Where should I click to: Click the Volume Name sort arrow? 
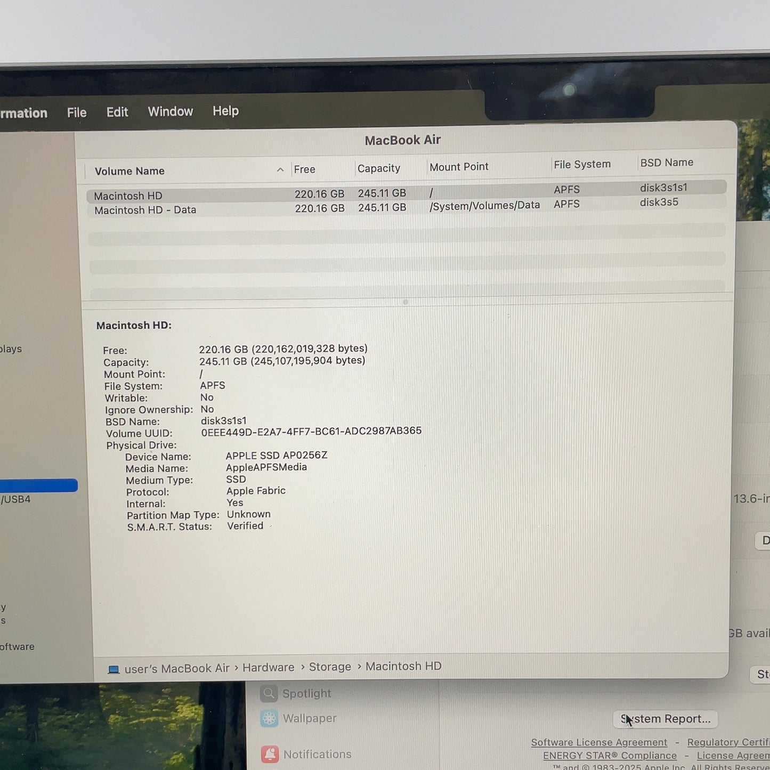(280, 169)
